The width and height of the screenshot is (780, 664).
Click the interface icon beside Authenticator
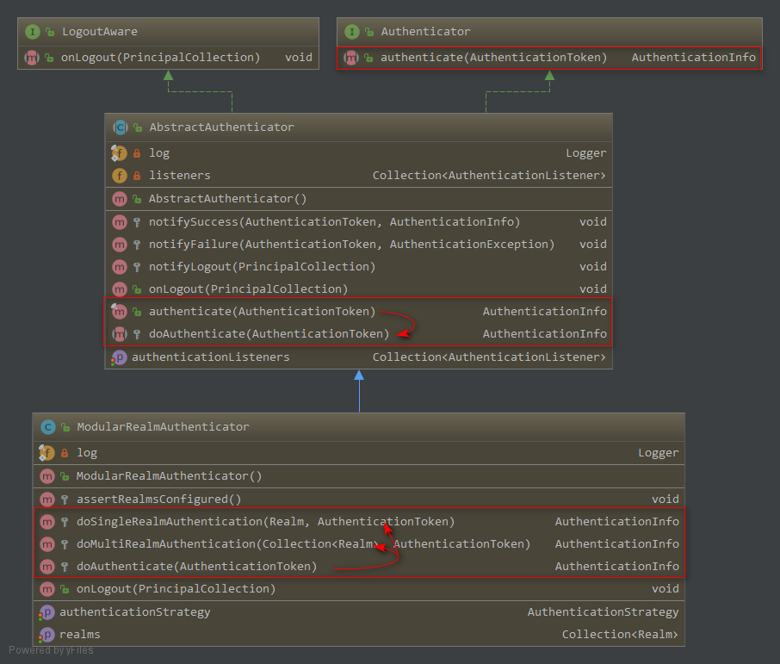click(351, 32)
